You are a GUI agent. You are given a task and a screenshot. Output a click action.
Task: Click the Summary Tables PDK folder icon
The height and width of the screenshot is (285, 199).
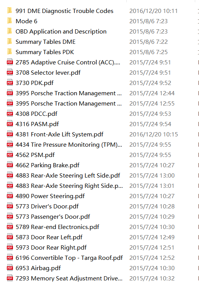click(10, 52)
